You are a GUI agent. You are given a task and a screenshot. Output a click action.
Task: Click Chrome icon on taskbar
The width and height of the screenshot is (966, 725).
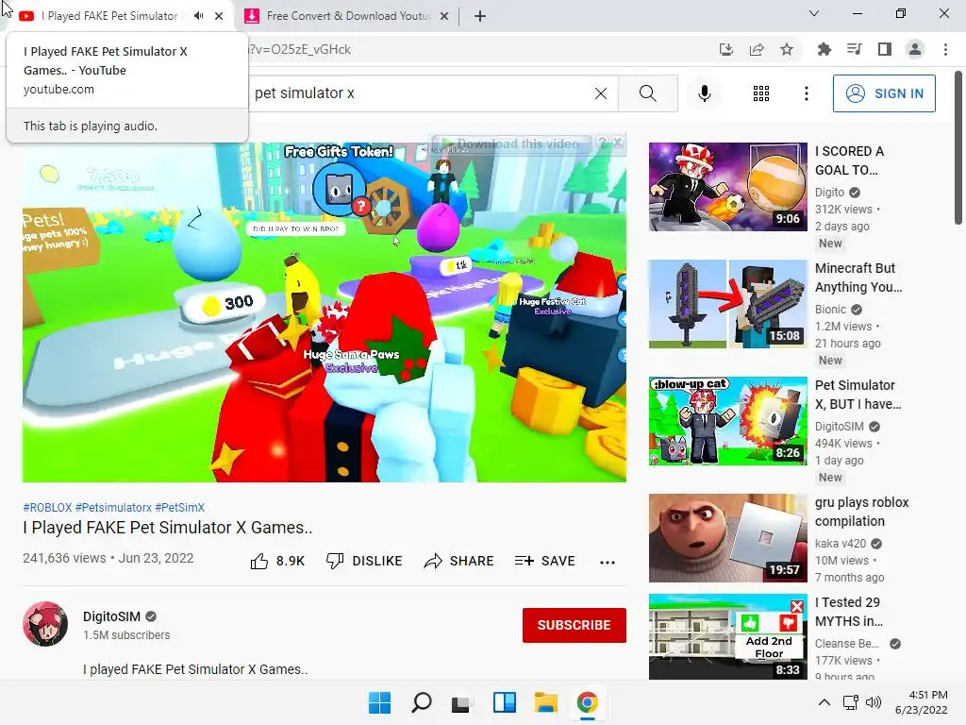tap(587, 702)
